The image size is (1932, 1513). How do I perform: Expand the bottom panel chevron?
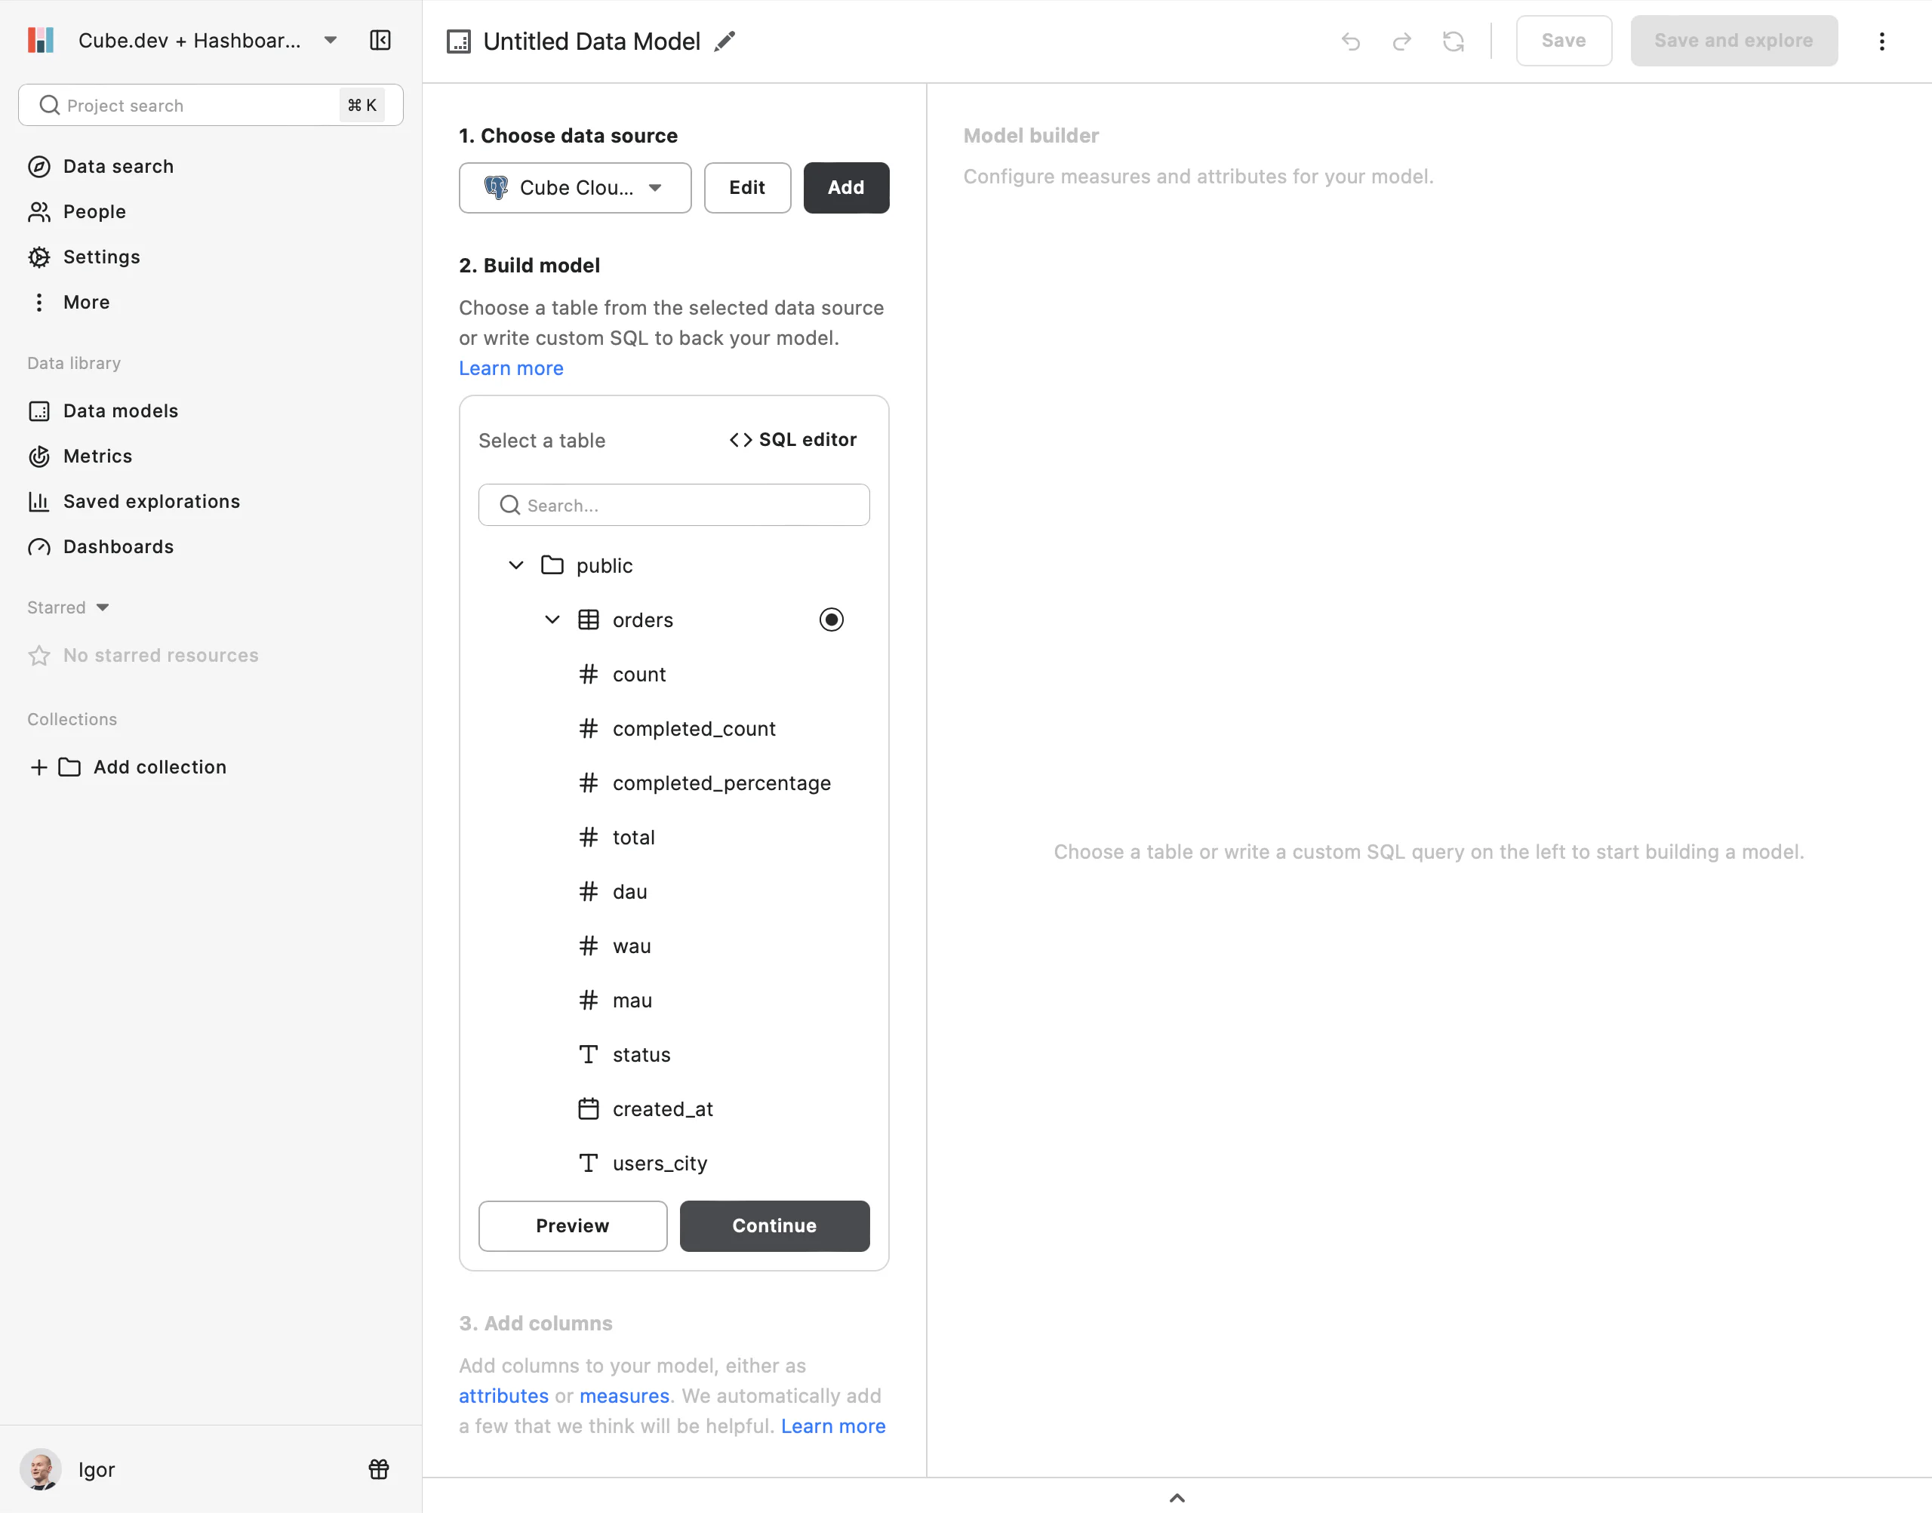1177,1497
